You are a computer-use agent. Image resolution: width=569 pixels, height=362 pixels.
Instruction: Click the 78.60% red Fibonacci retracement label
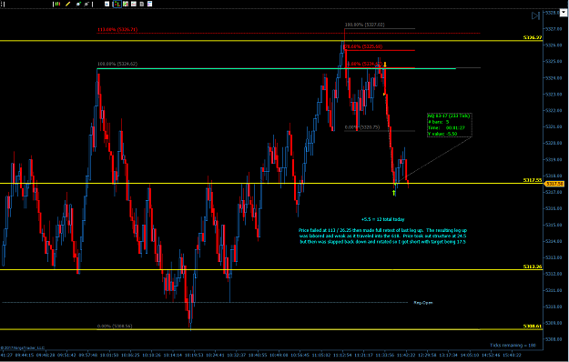pos(363,46)
